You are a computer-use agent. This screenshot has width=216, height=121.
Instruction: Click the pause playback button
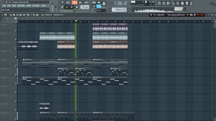click(x=67, y=7)
